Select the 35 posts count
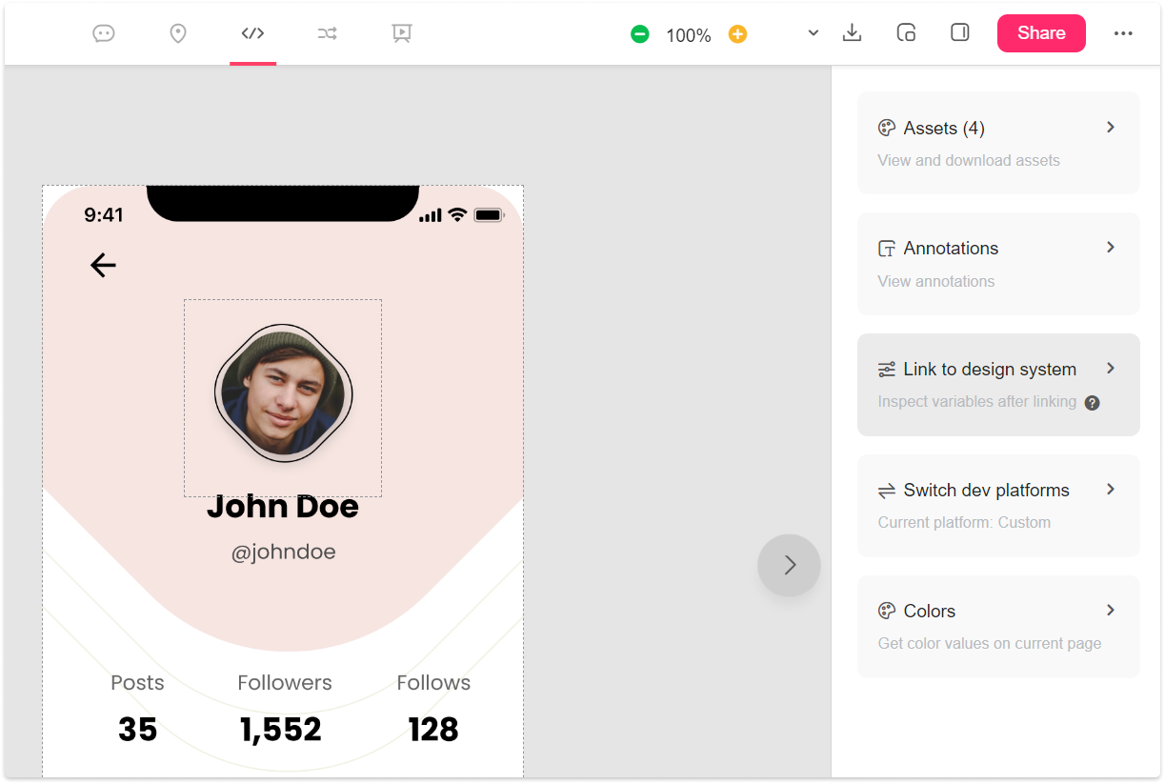 [x=138, y=730]
